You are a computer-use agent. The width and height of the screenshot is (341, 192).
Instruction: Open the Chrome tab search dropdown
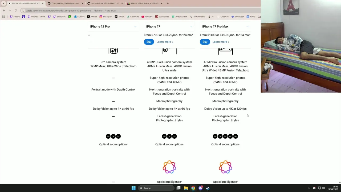point(3,3)
